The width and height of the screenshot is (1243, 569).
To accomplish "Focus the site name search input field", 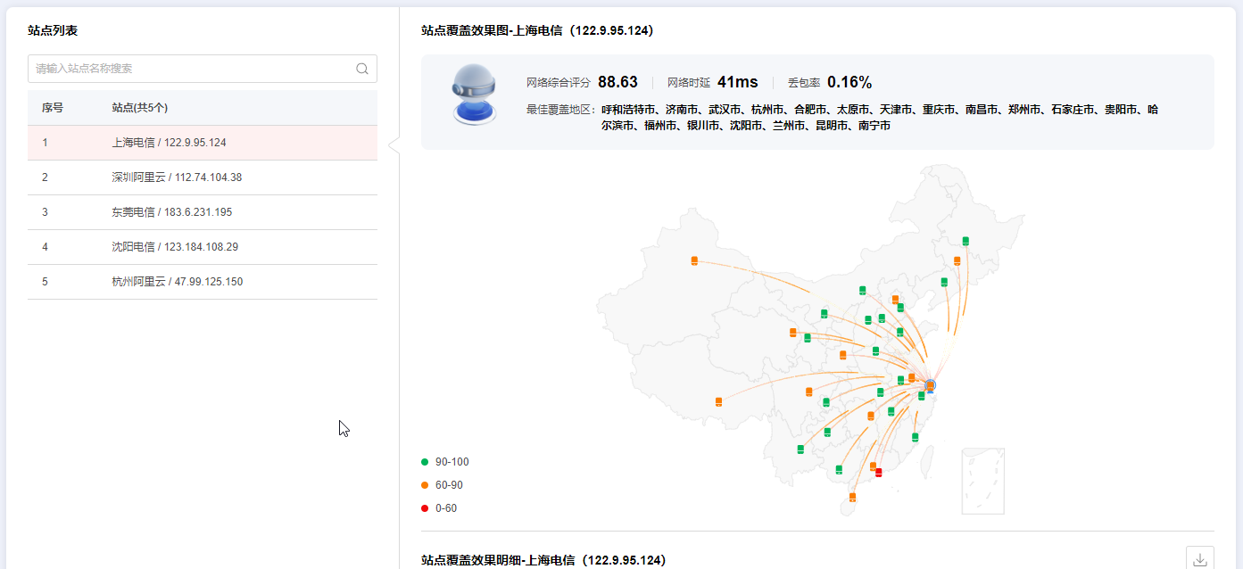I will pos(192,69).
